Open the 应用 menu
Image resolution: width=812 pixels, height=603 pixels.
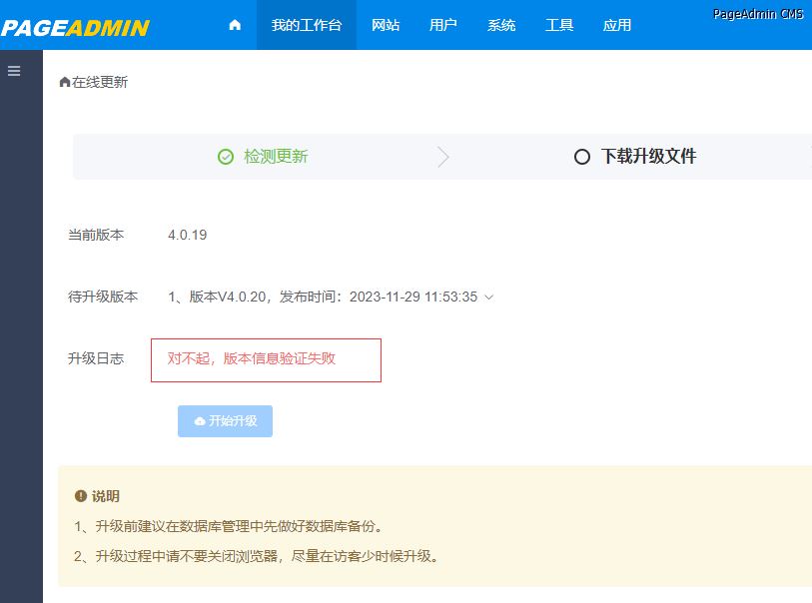(617, 25)
